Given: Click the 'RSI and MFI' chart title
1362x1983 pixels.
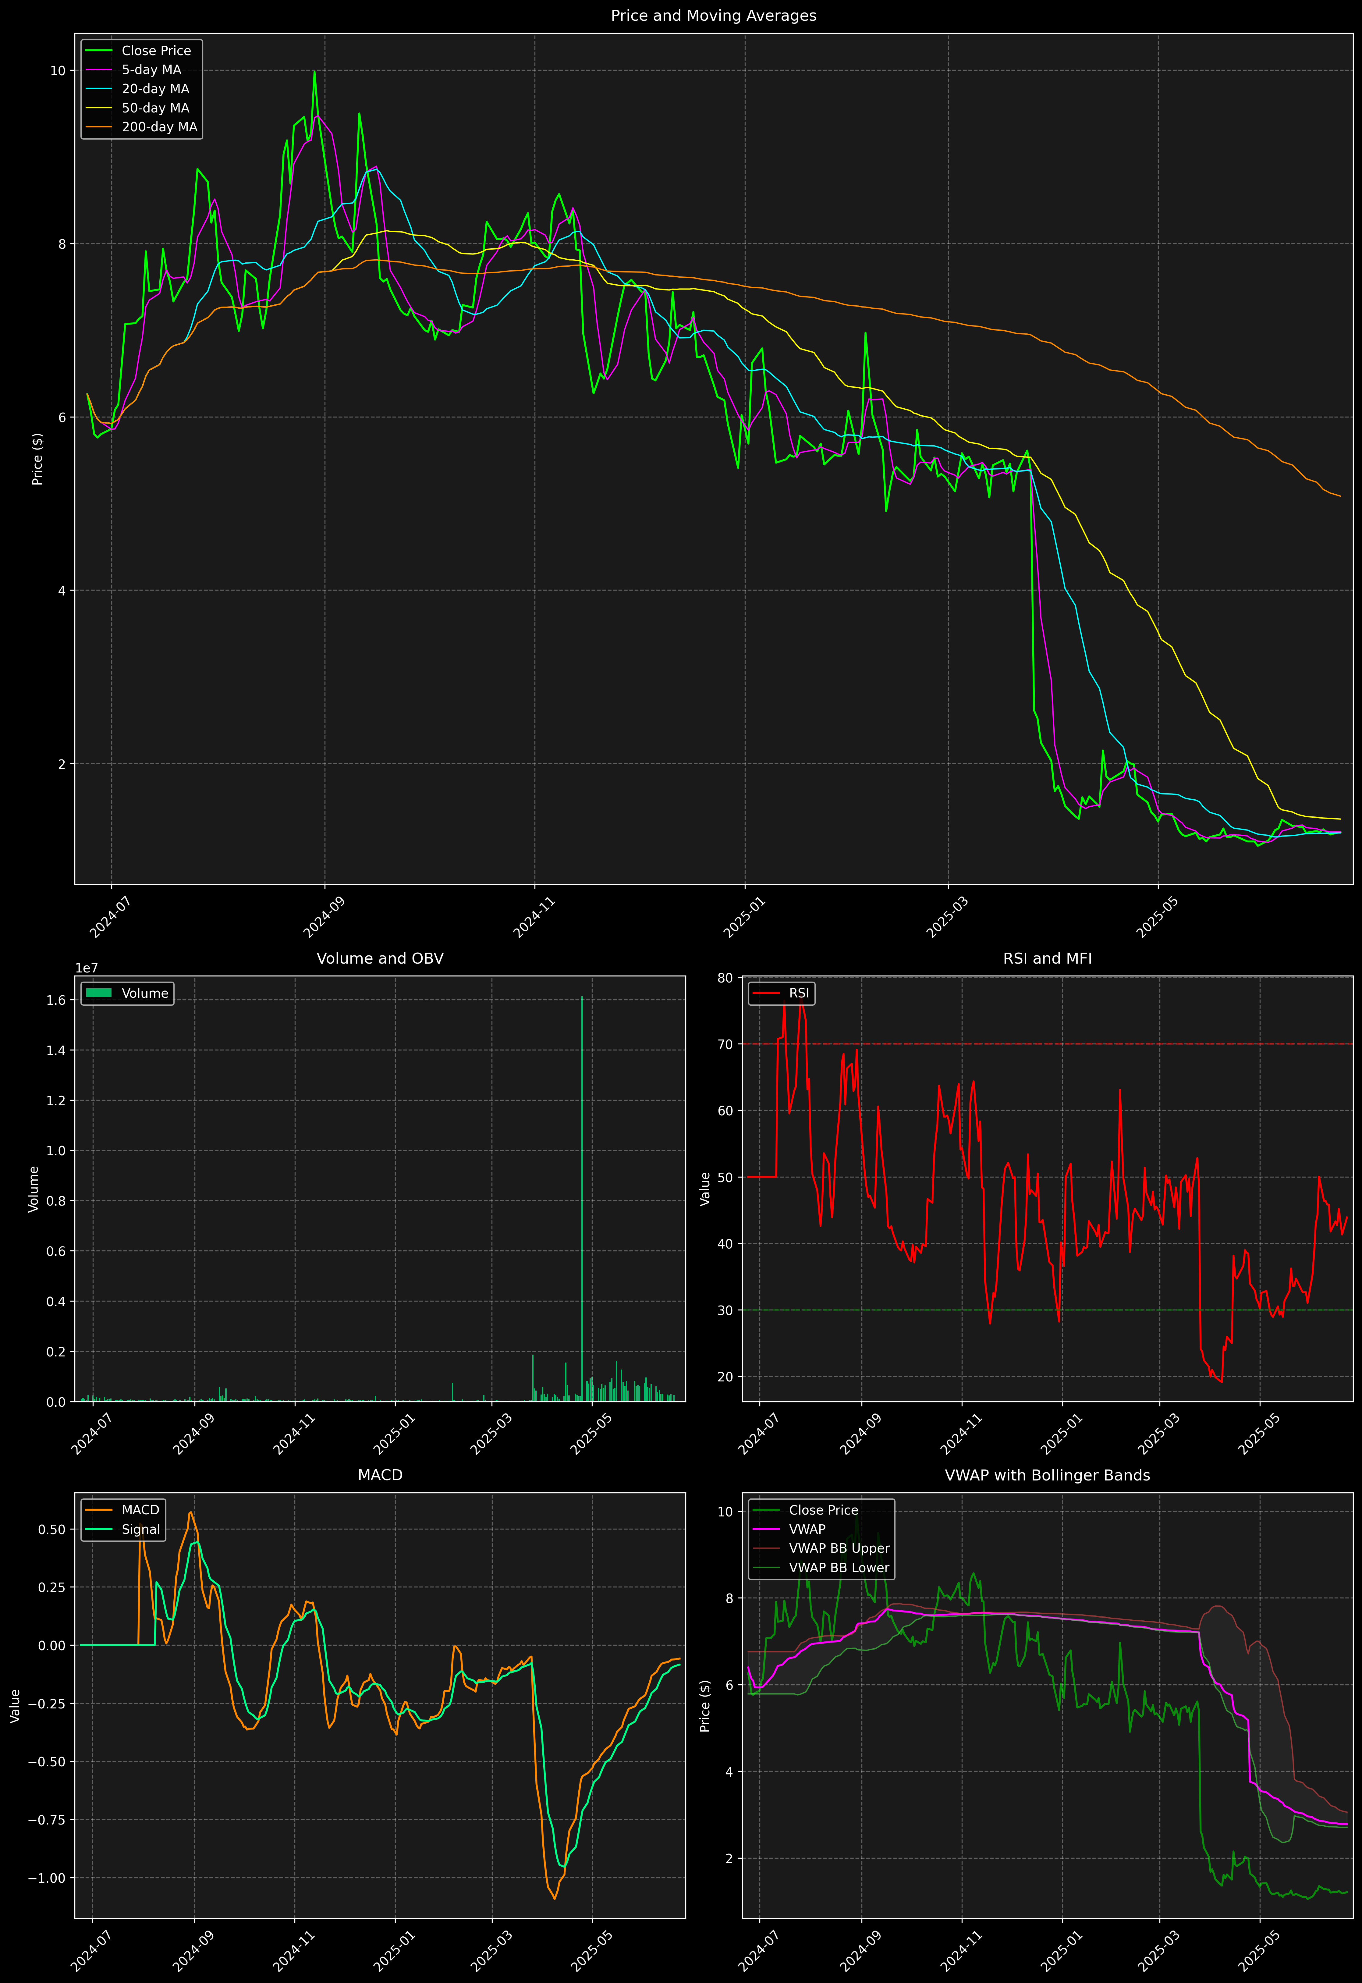Looking at the screenshot, I should pos(1047,958).
